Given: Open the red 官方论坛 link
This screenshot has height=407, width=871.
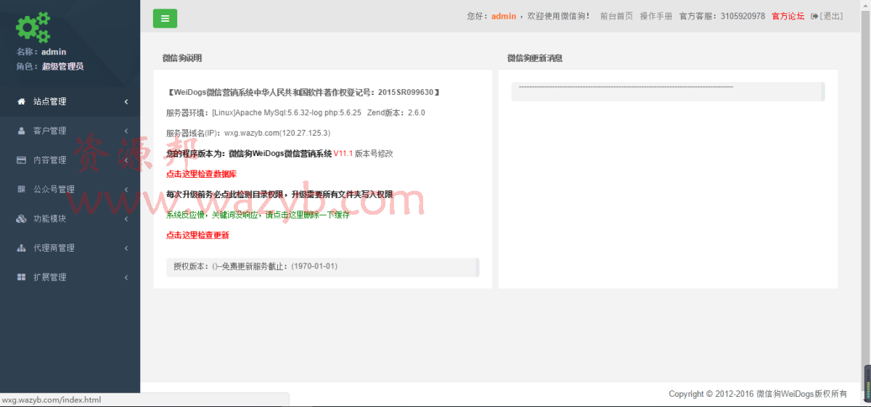Looking at the screenshot, I should click(x=788, y=16).
